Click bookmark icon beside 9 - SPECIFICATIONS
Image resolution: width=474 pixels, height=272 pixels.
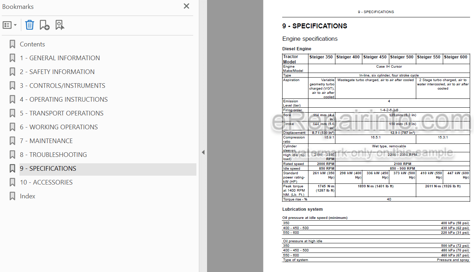[x=12, y=169]
